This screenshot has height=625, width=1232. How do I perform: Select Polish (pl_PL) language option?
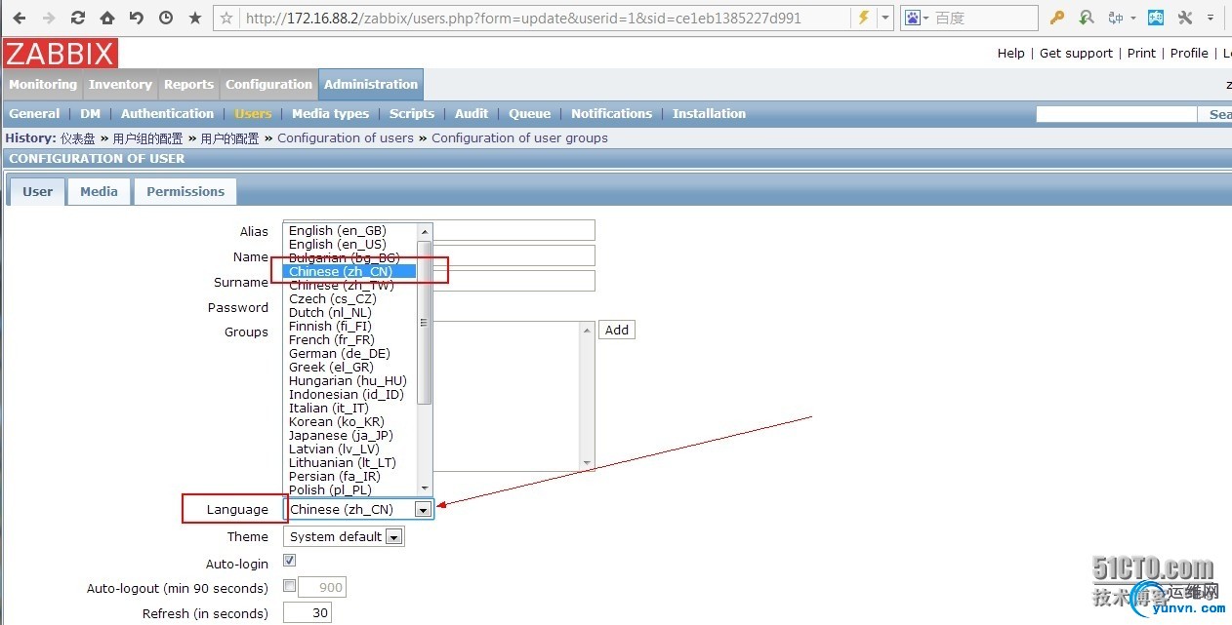350,490
